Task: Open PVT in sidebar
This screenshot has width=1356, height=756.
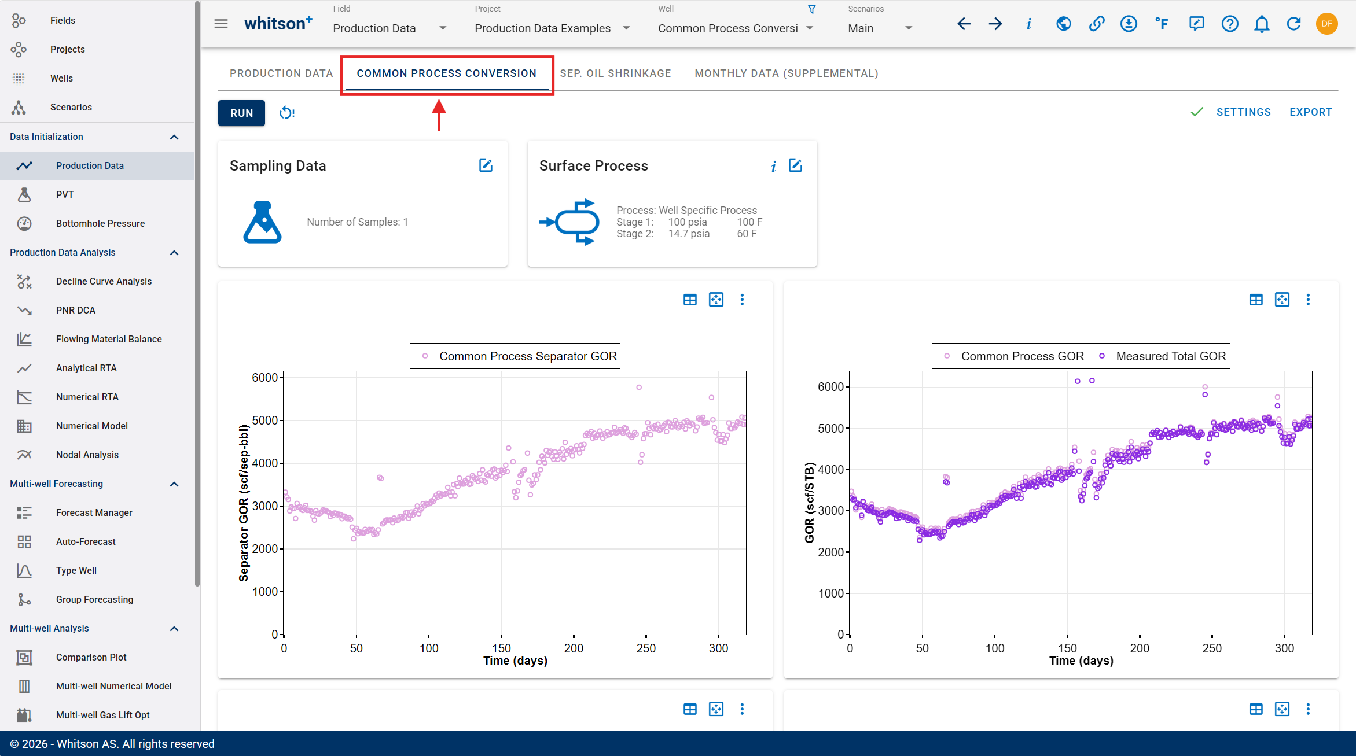Action: (97, 194)
